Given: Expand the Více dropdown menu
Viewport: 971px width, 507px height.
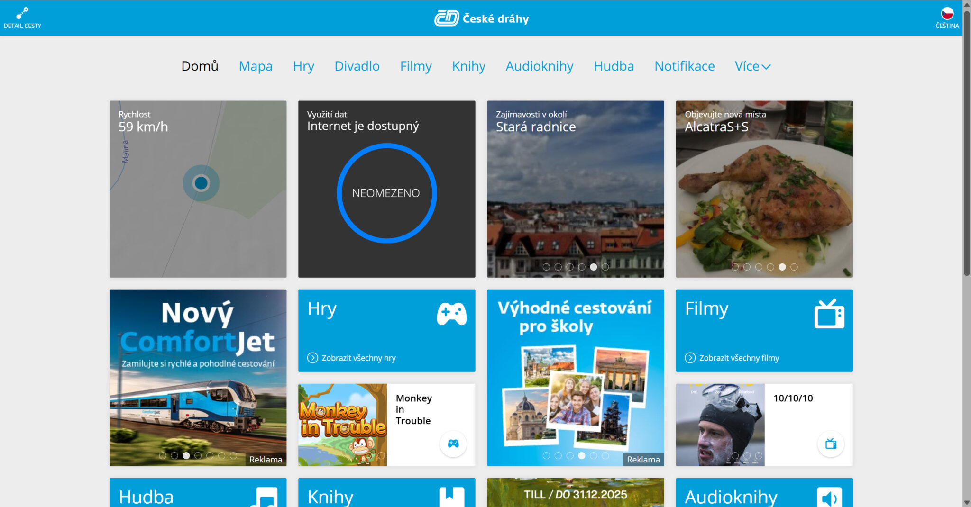Looking at the screenshot, I should (752, 66).
